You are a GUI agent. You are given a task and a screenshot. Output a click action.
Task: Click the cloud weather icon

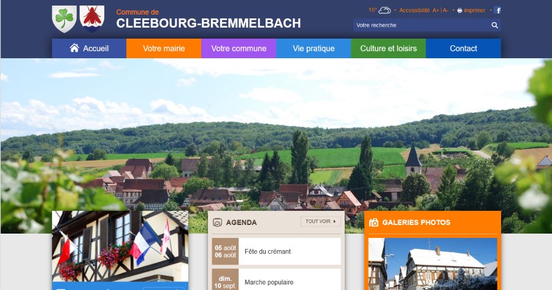point(385,10)
